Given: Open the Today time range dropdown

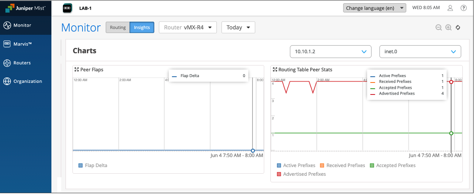Looking at the screenshot, I should (x=238, y=27).
